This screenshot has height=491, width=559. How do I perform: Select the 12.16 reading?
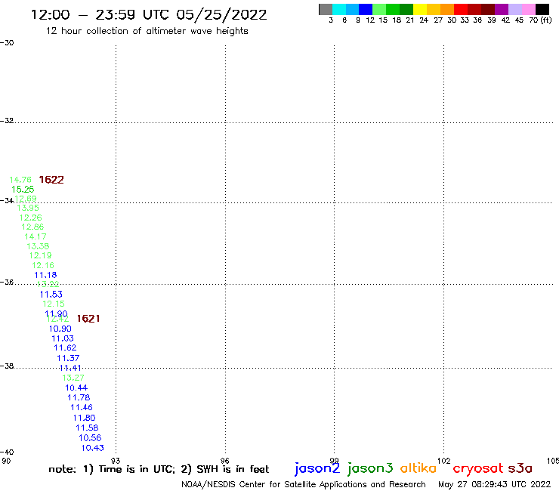[x=43, y=265]
